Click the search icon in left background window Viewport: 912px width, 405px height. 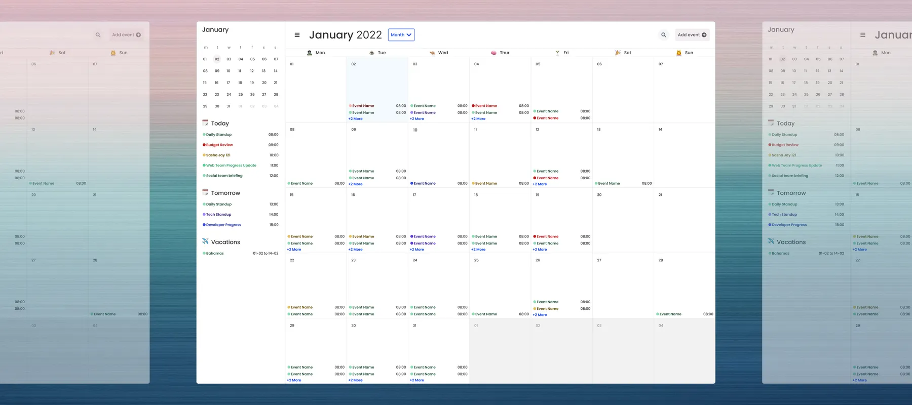98,35
